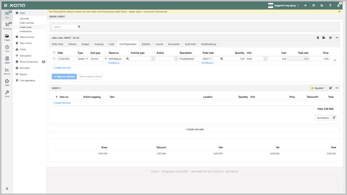The height and width of the screenshot is (195, 347).
Task: Open the Cost type Diverse dropdown
Action: coord(98,59)
